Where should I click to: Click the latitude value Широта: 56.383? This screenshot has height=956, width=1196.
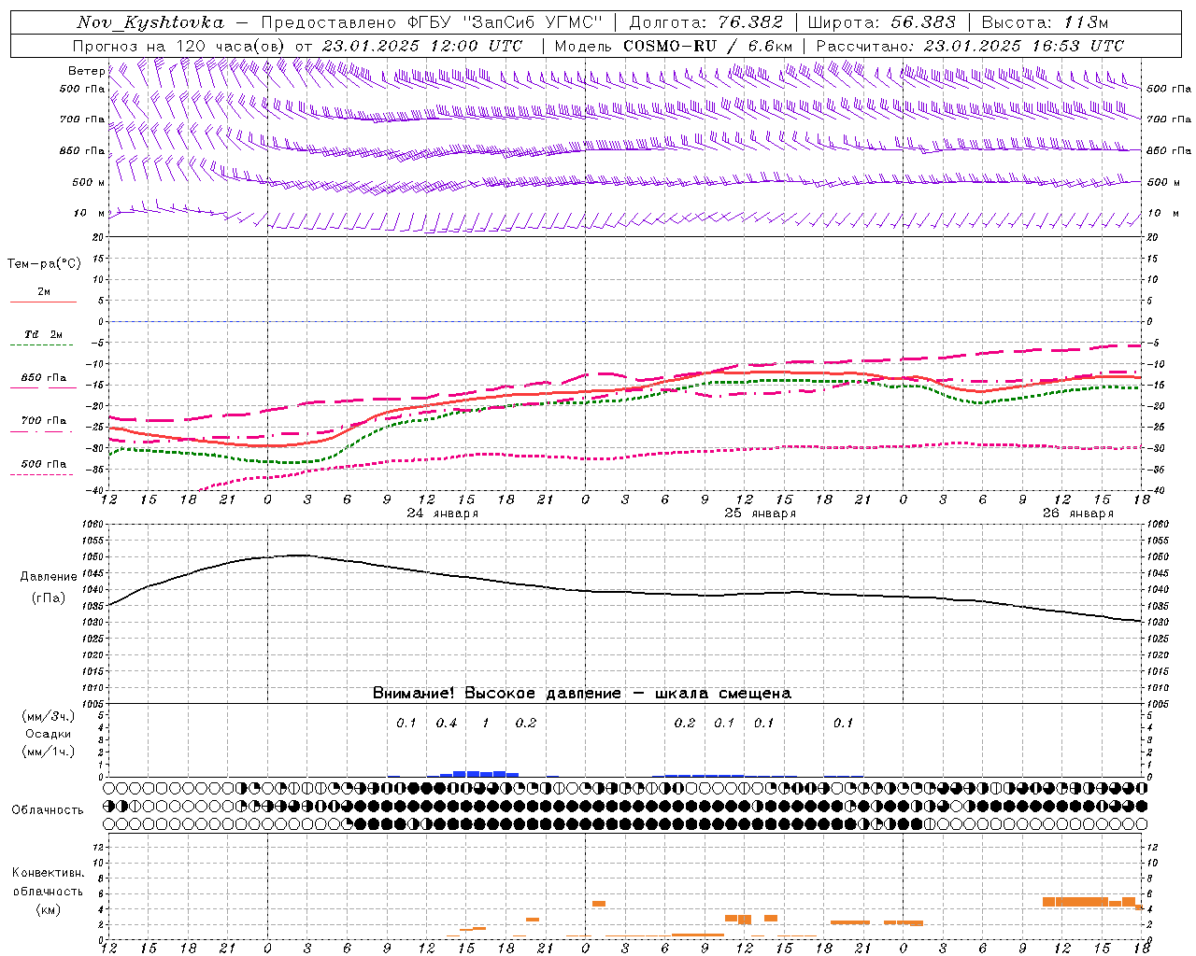[882, 22]
